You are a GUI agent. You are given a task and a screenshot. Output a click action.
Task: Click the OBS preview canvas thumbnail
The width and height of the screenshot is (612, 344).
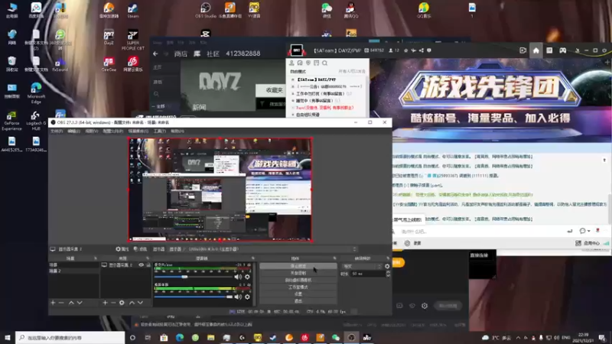pos(220,190)
